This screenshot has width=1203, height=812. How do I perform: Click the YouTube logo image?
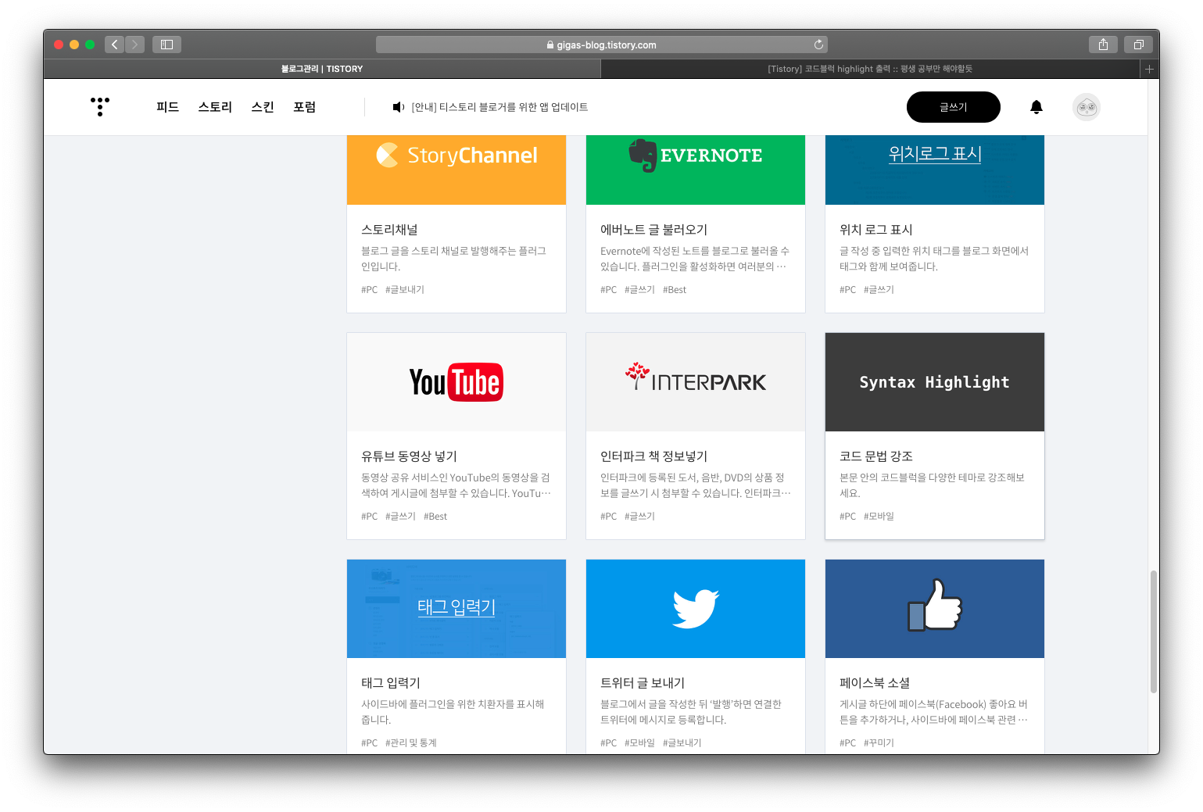[456, 382]
